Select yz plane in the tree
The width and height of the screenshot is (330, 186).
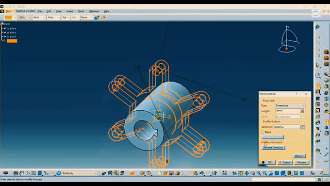11,33
